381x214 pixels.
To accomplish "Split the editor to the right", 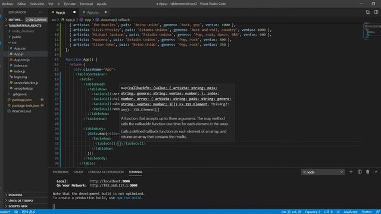I will coord(376,12).
